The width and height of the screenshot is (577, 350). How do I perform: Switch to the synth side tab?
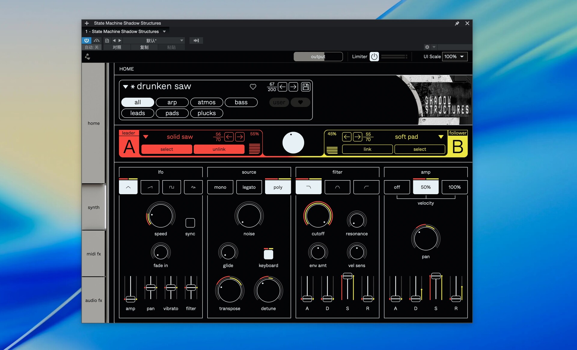93,207
